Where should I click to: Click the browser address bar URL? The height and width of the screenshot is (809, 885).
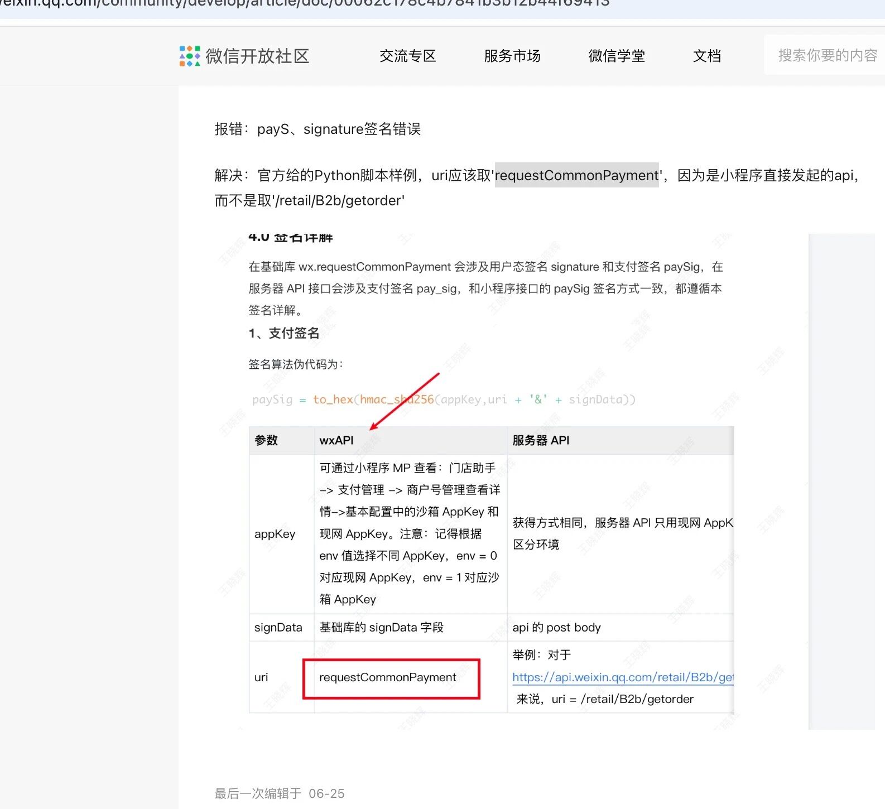pos(305,4)
